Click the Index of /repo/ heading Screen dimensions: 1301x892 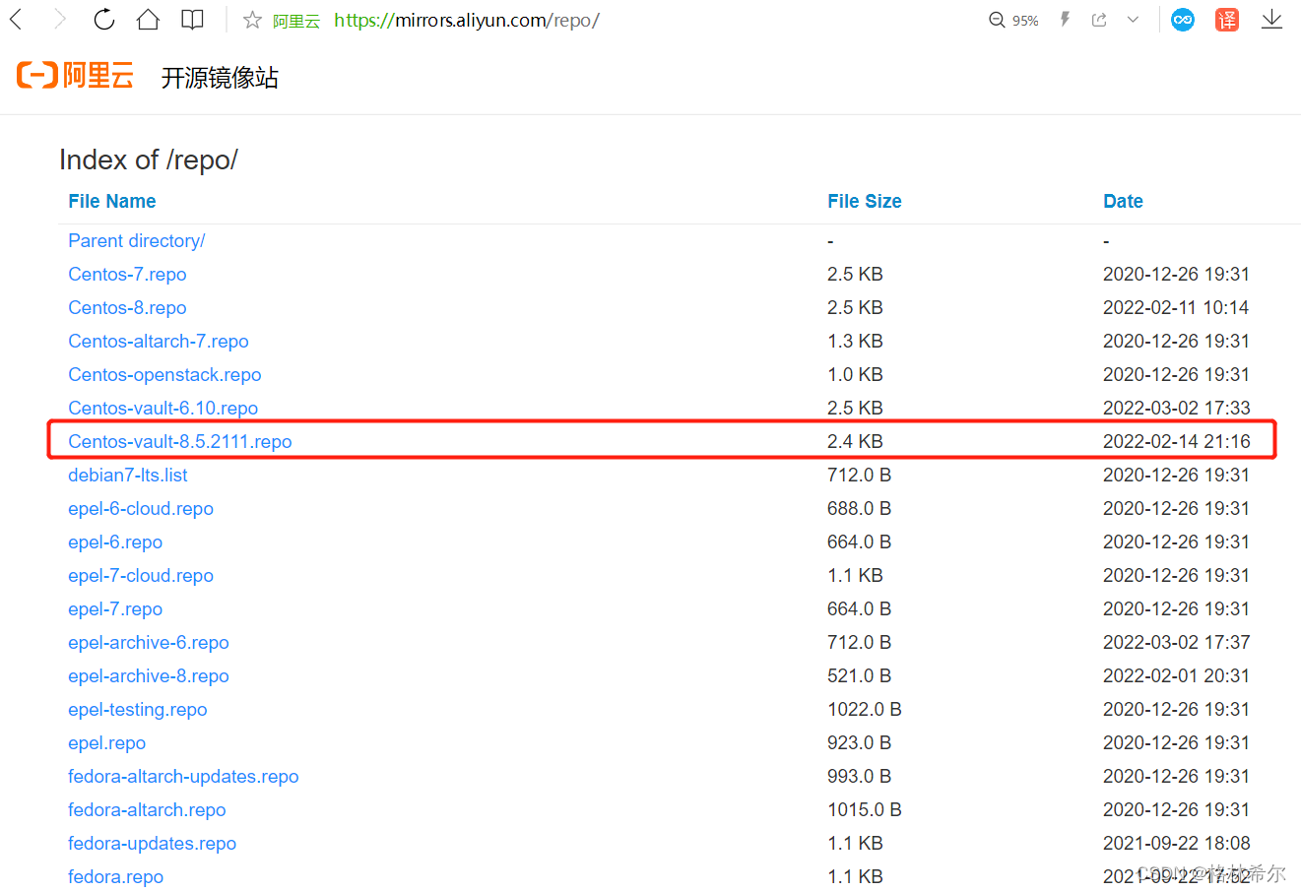[x=149, y=159]
